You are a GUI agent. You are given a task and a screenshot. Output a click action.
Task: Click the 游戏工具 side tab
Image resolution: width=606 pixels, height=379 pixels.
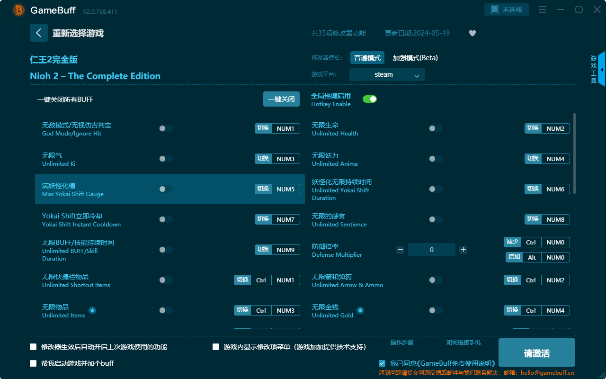[x=594, y=69]
